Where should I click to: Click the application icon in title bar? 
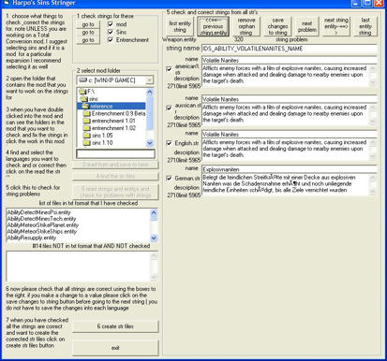7,3
